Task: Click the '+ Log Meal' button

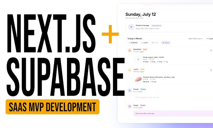Action: point(209,39)
